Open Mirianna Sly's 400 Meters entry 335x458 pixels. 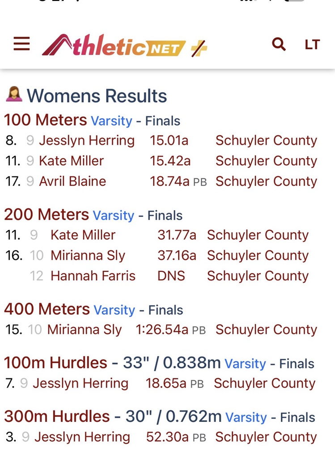click(84, 330)
